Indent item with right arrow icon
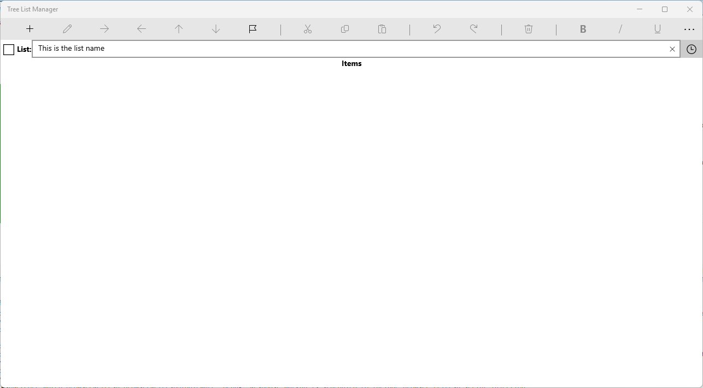Screen dimensions: 703x388 pyautogui.click(x=104, y=29)
